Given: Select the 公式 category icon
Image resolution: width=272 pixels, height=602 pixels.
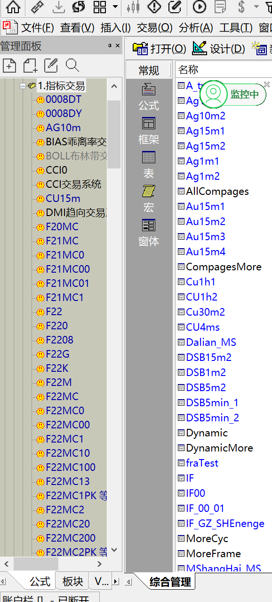Looking at the screenshot, I should pos(149,97).
